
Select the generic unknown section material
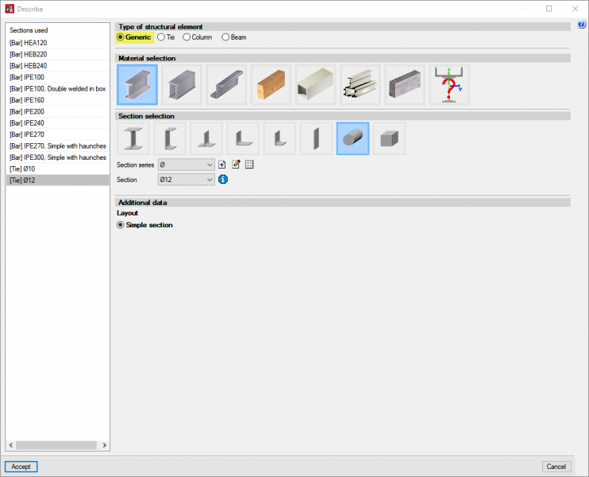[449, 85]
